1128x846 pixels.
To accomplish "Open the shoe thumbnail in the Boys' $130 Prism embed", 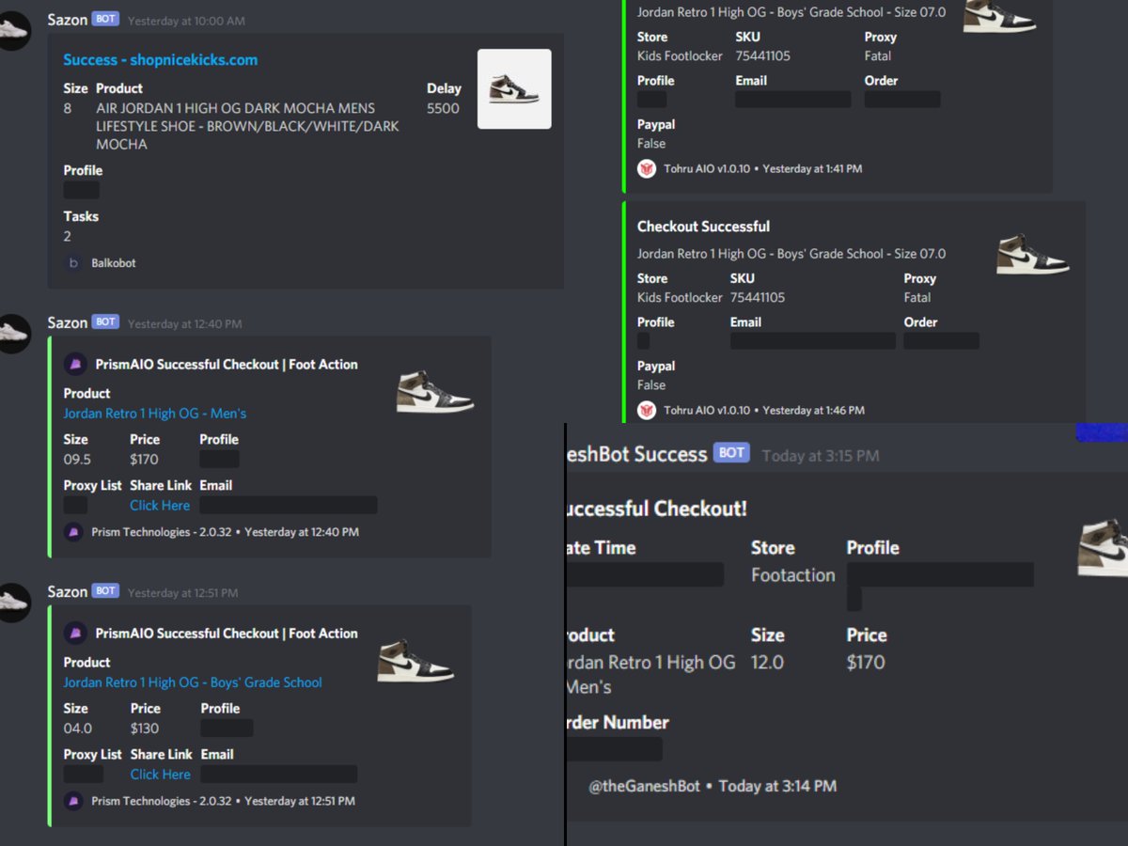I will coord(415,661).
